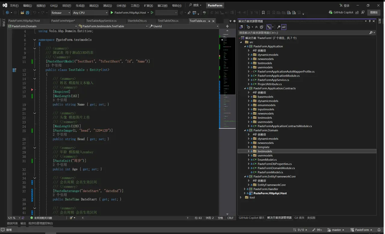
Task: Click the breakpoint marker on line 17
Action: 32,90
